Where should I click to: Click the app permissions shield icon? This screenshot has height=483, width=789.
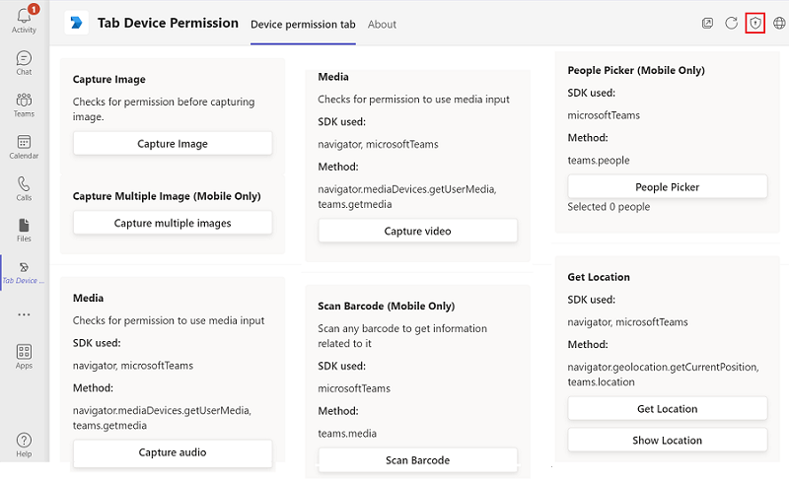pyautogui.click(x=755, y=23)
